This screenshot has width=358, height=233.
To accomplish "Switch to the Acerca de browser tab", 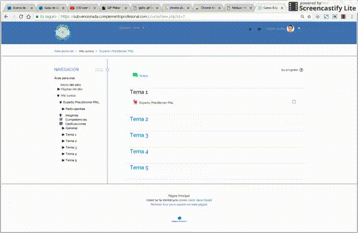I will pos(20,8).
